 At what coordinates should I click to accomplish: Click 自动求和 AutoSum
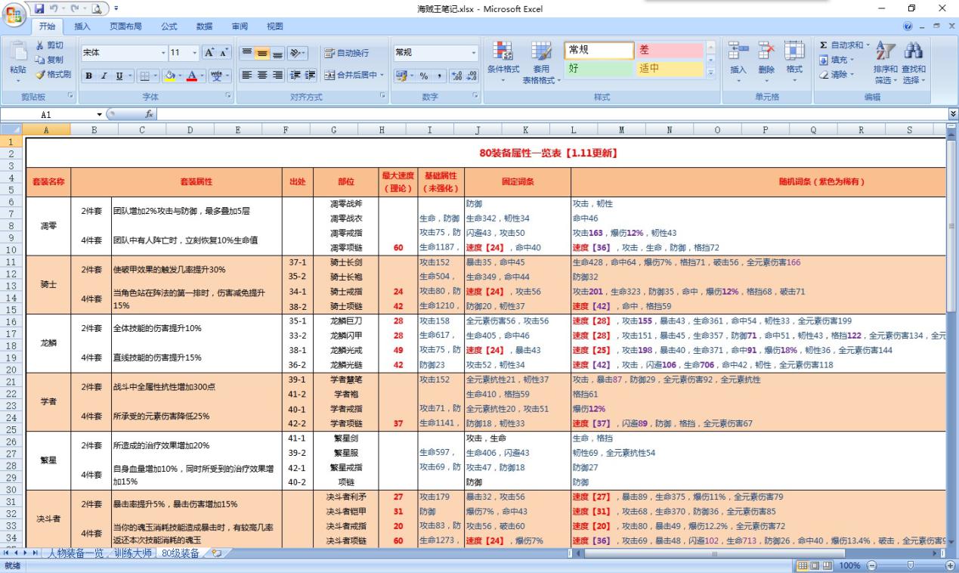point(845,45)
